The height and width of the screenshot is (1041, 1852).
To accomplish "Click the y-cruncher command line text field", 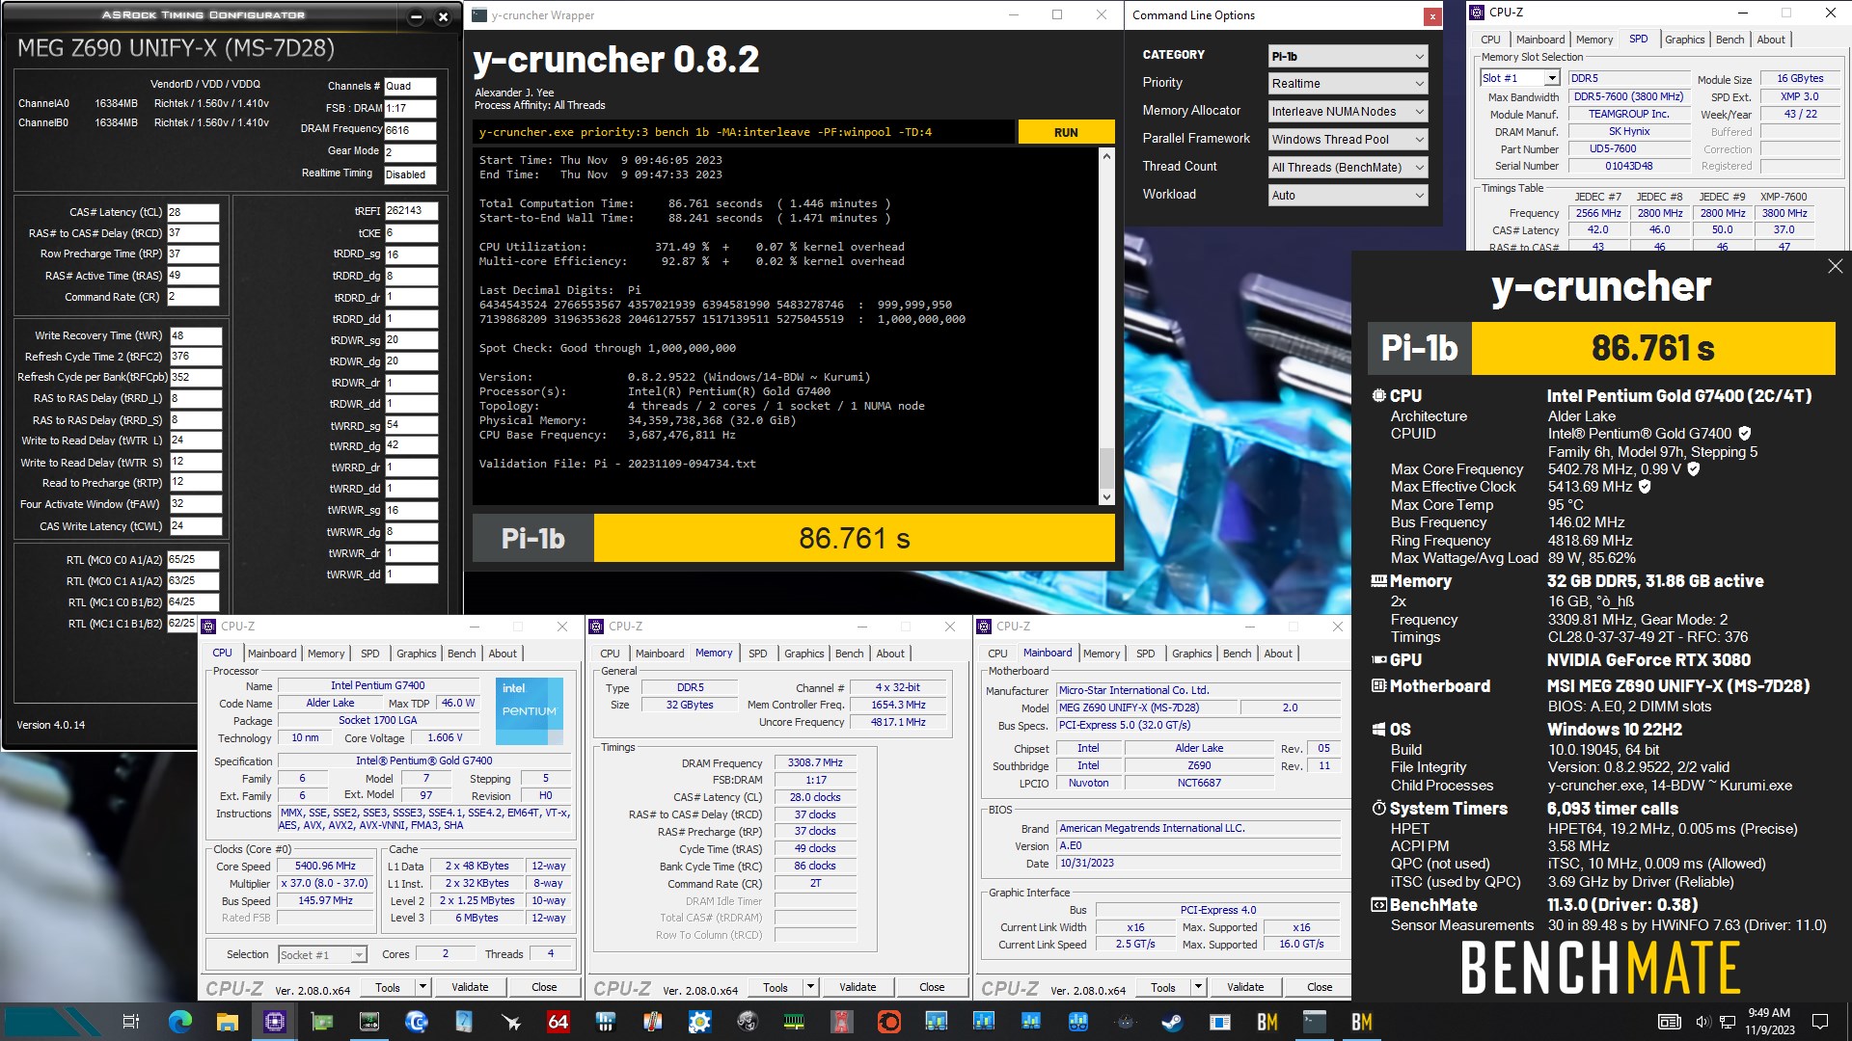I will pyautogui.click(x=743, y=132).
